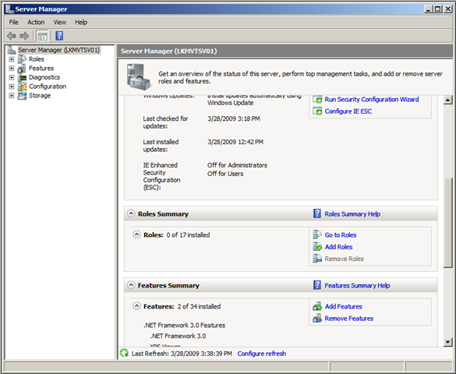Viewport: 456px width, 374px height.
Task: Click the vertical scrollbar thumb
Action: (x=448, y=223)
